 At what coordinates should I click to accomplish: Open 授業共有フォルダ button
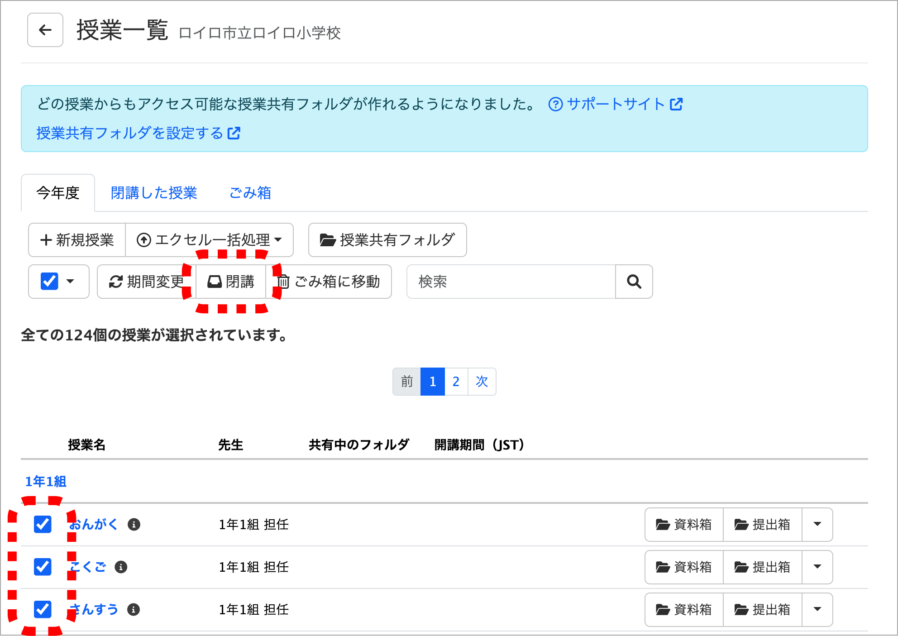point(387,240)
